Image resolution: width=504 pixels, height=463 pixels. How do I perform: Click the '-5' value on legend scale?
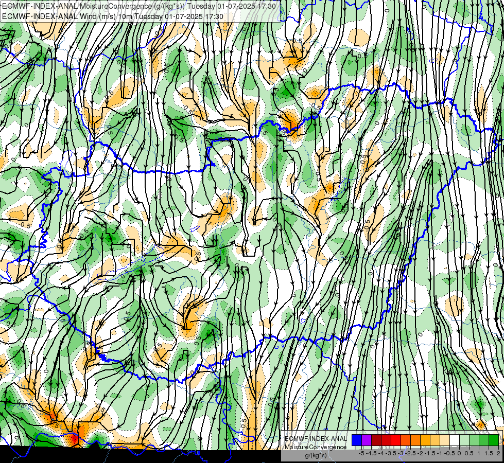(x=361, y=453)
